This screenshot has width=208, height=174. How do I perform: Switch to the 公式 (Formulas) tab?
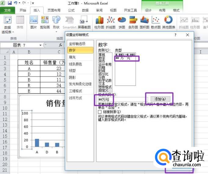pos(71,10)
